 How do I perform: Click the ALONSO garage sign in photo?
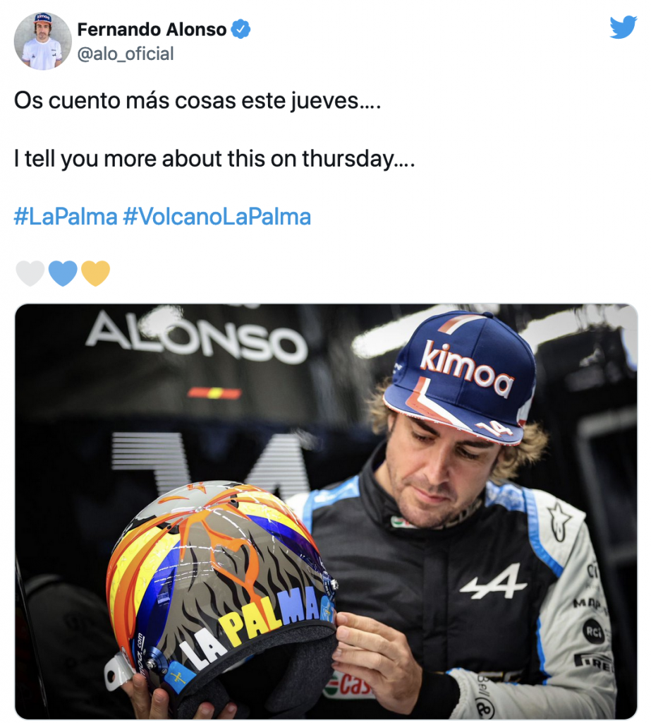[x=197, y=337]
